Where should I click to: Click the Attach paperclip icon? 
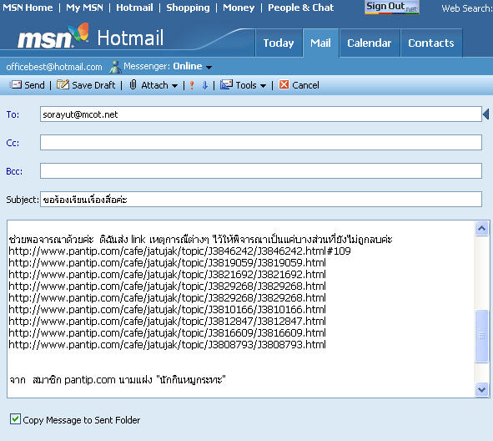tap(133, 84)
